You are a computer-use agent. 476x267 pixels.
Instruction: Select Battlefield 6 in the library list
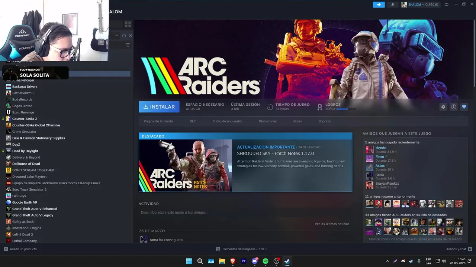tap(23, 93)
